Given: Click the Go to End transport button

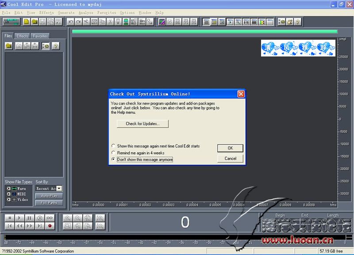Looking at the screenshot, I should point(39,226).
